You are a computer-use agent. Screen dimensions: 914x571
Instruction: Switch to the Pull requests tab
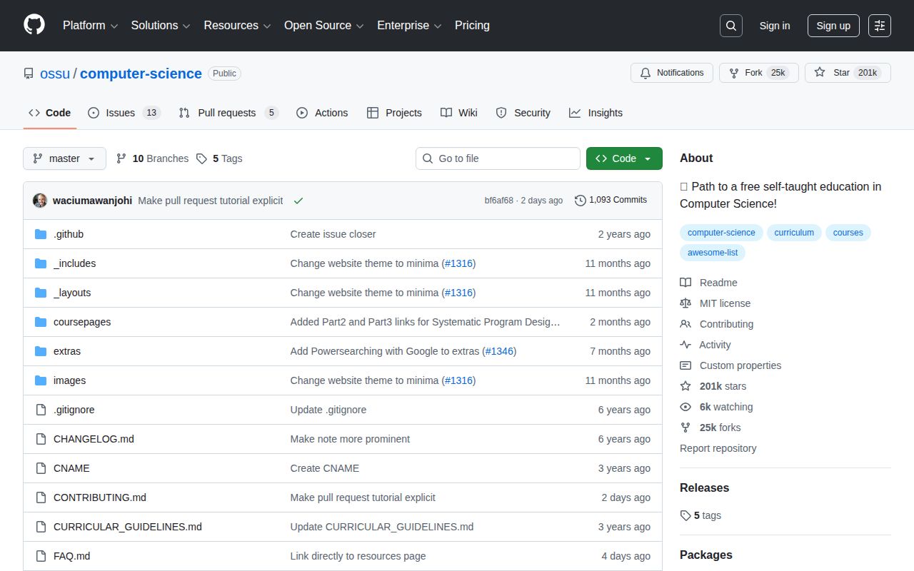(227, 113)
